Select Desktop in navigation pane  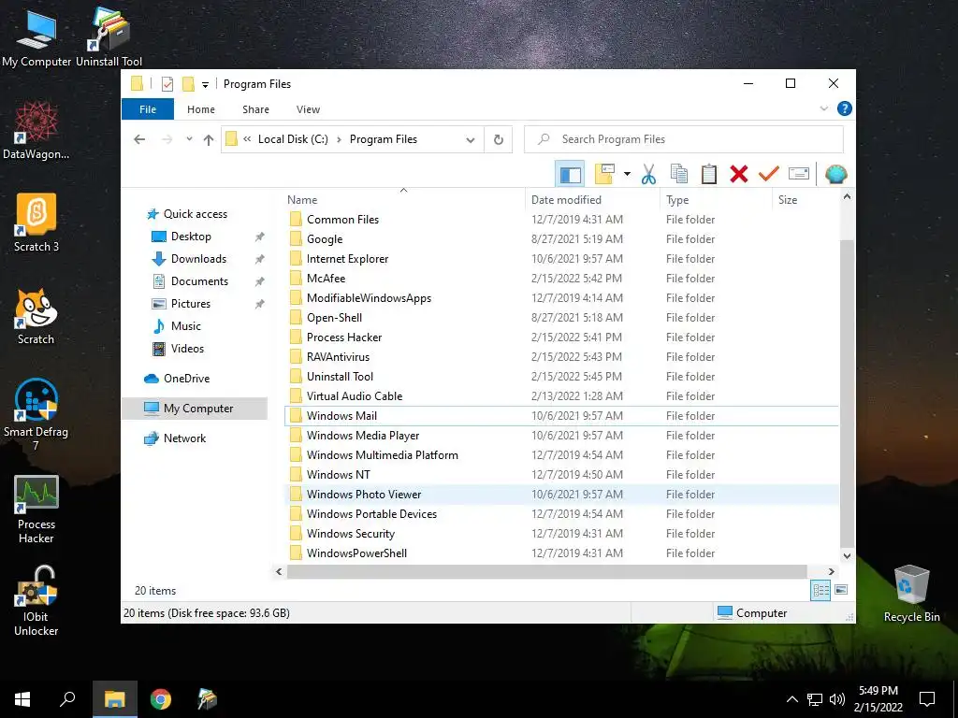pos(191,237)
